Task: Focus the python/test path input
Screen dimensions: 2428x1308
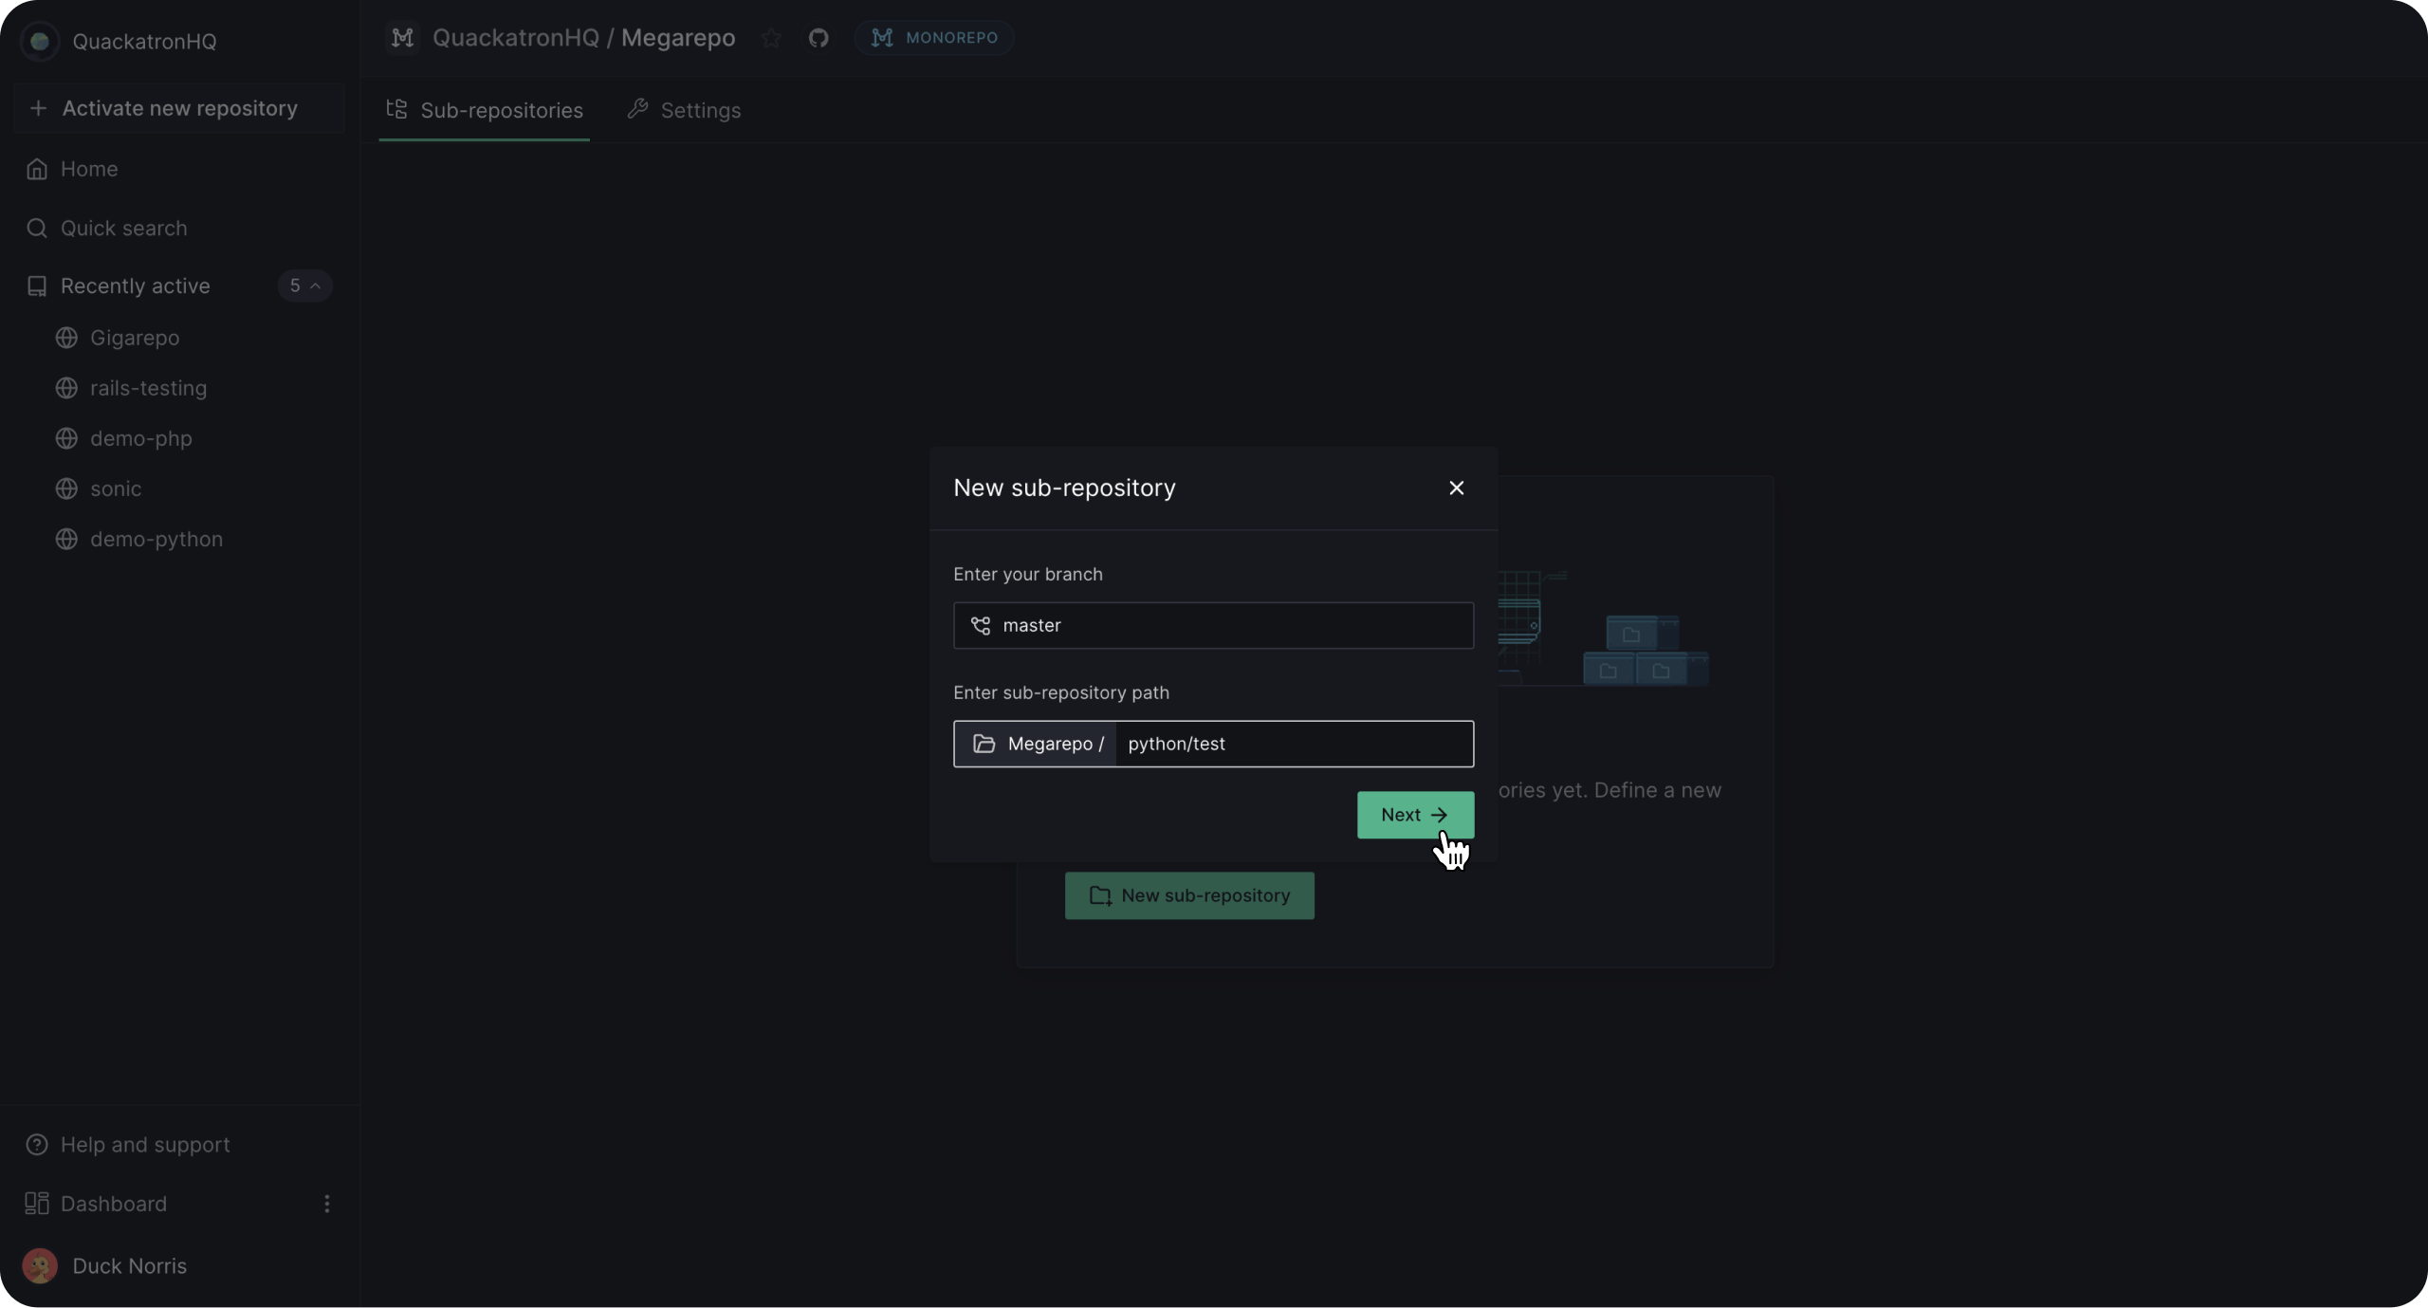Action: point(1293,744)
